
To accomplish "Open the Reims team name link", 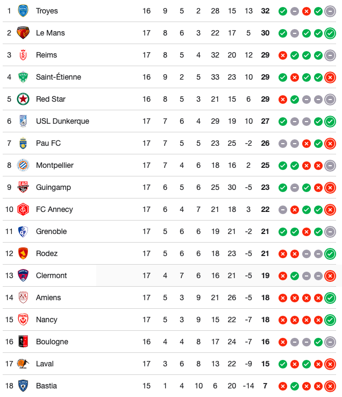I will pyautogui.click(x=46, y=55).
